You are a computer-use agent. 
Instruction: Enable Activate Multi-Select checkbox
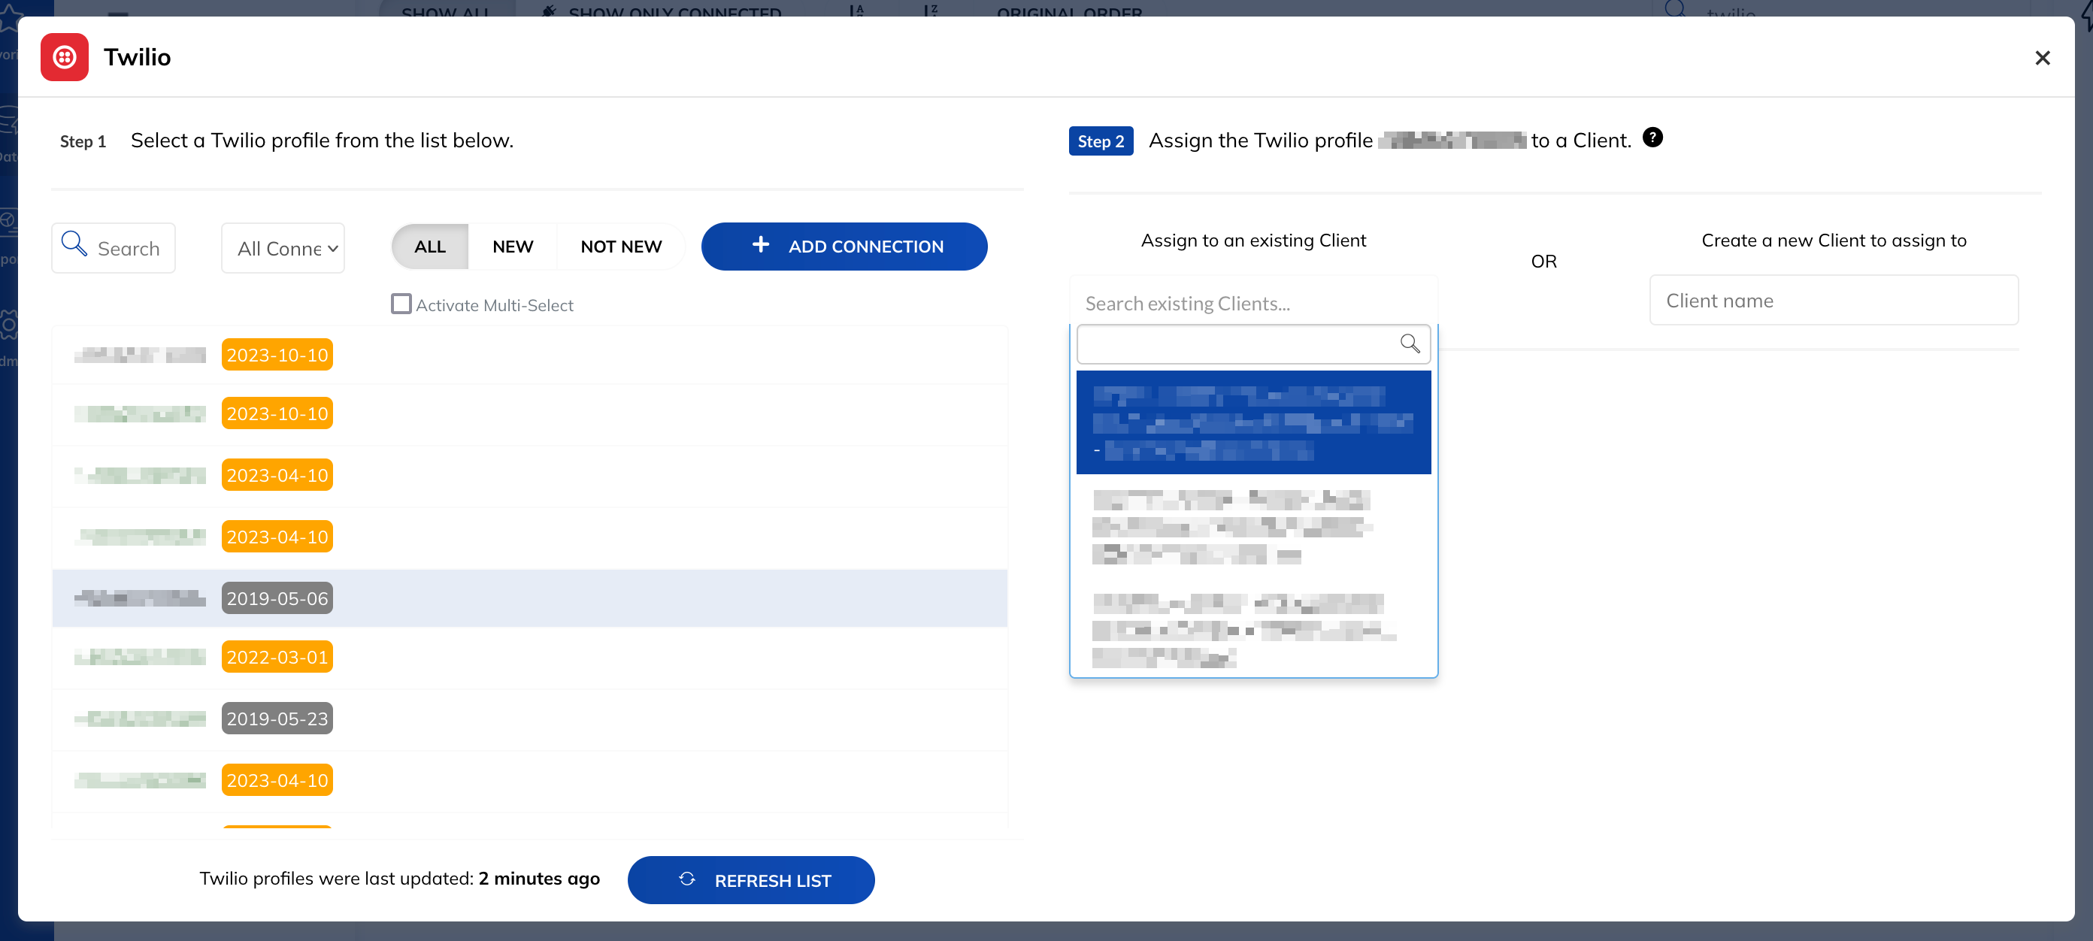(x=401, y=304)
